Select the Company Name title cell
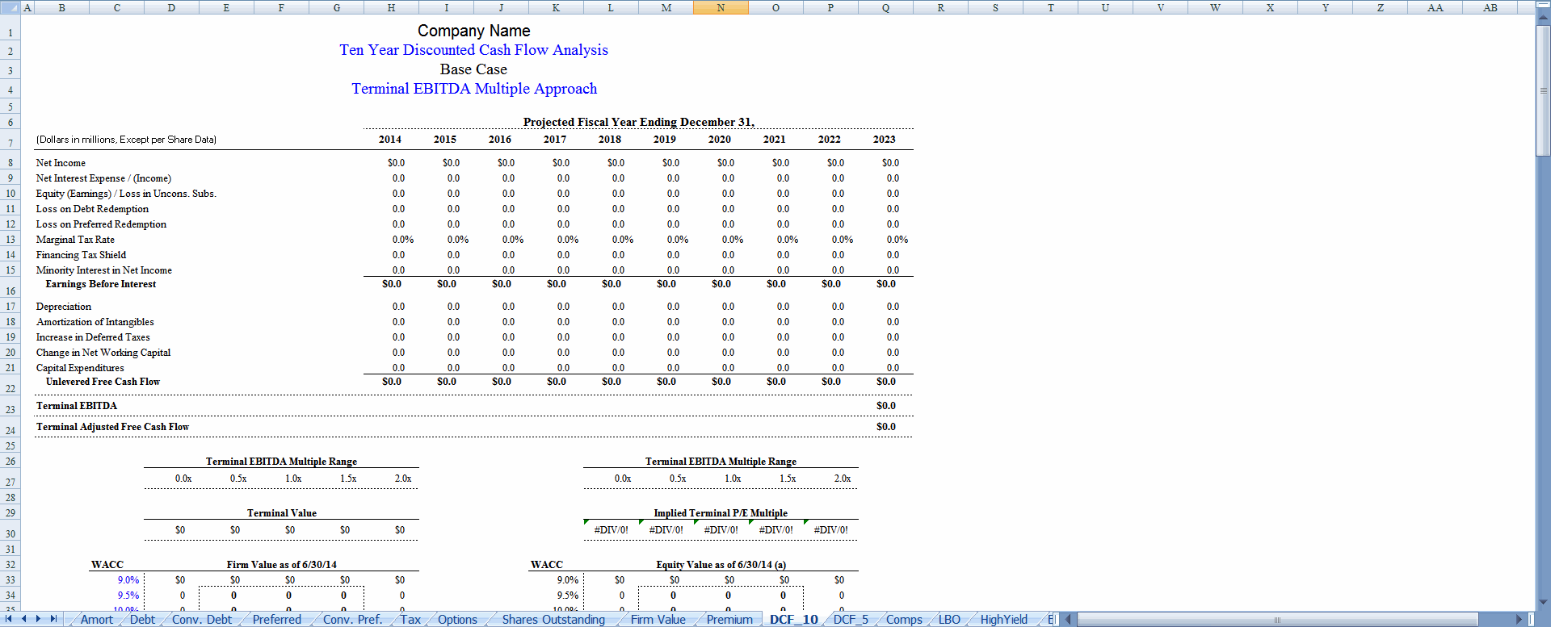 473,31
